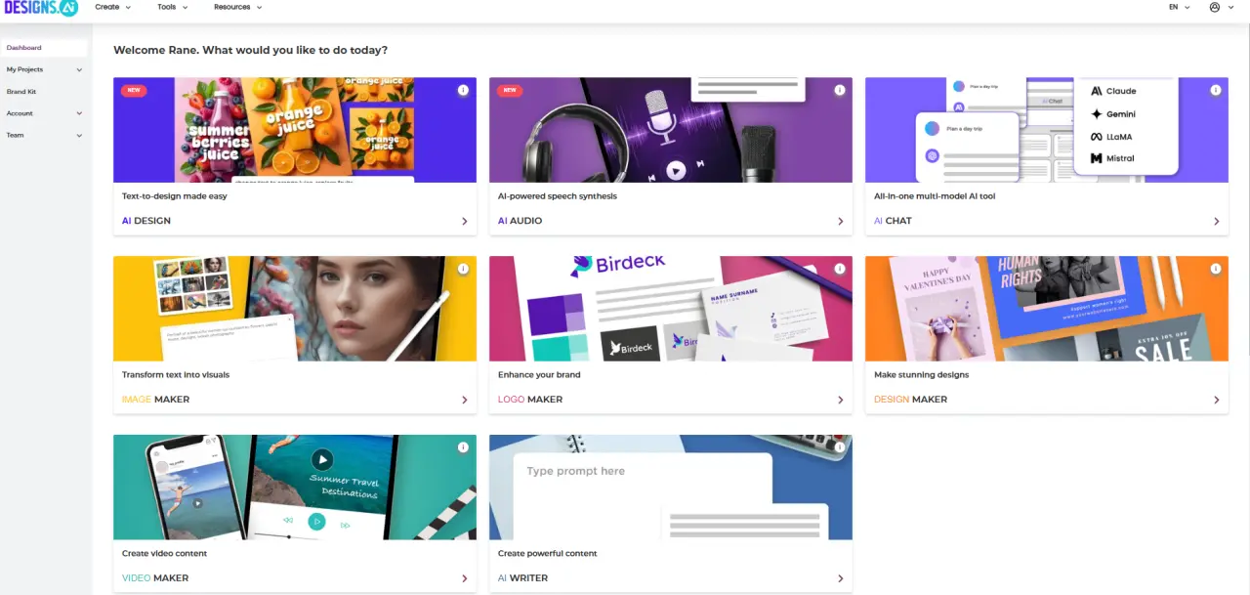The height and width of the screenshot is (595, 1250).
Task: Click 'AI-powered speech synthesis' text
Action: pyautogui.click(x=558, y=196)
